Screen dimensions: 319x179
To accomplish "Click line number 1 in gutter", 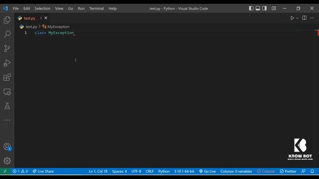I will pos(25,33).
